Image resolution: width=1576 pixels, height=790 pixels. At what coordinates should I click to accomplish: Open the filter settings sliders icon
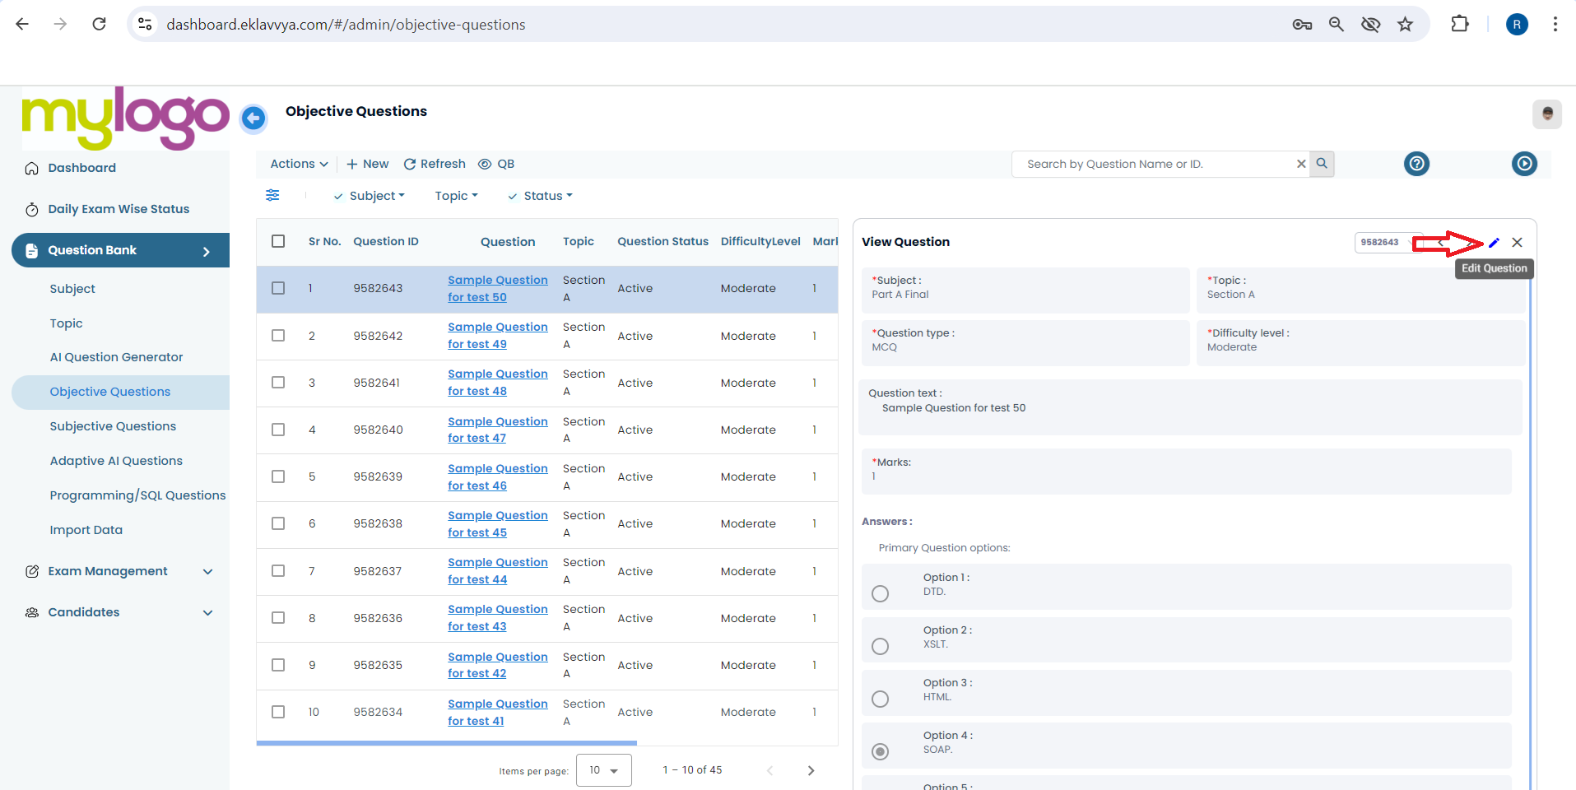click(272, 195)
